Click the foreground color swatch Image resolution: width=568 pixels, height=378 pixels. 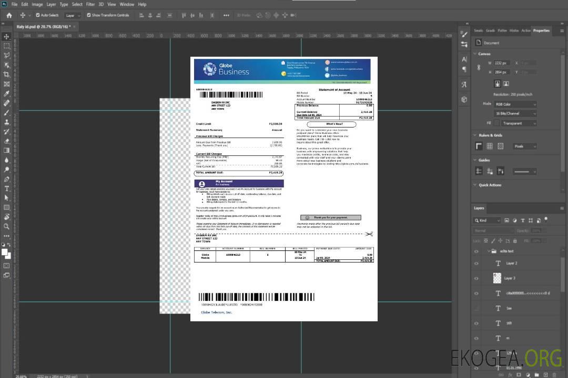pyautogui.click(x=4, y=253)
